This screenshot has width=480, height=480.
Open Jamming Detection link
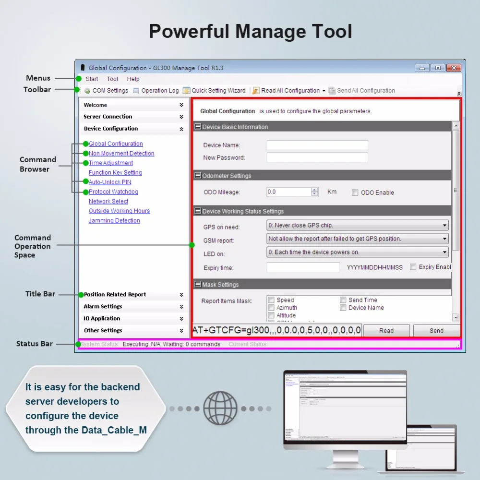[114, 220]
